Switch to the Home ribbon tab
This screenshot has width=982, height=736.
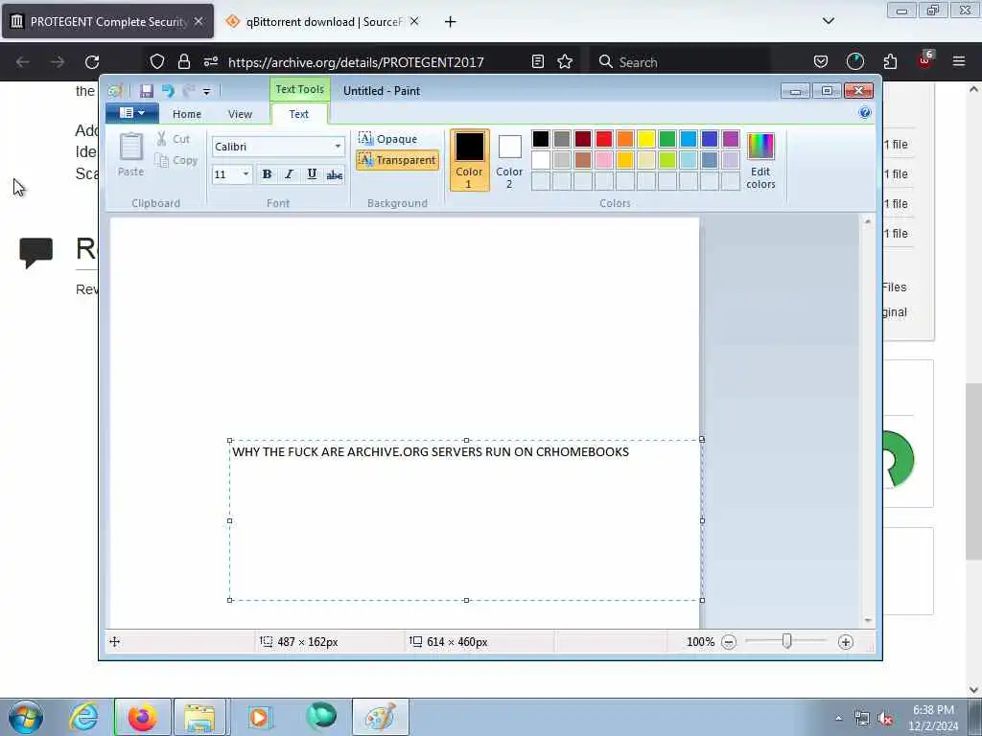pos(187,114)
